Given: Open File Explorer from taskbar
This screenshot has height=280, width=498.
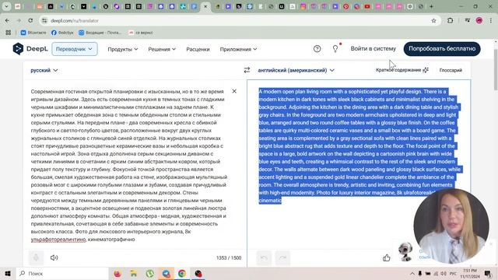Looking at the screenshot, I should pyautogui.click(x=133, y=273).
